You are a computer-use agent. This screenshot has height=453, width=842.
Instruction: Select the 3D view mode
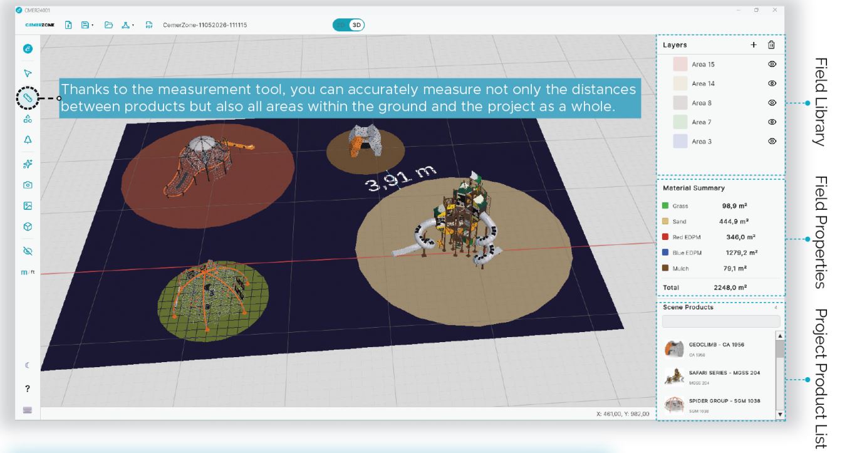point(356,25)
